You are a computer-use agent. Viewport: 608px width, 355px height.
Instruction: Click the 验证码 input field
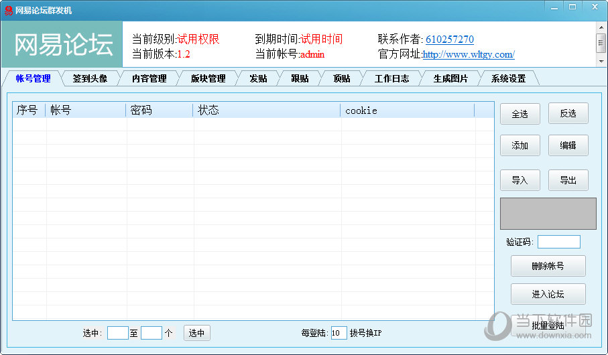(558, 242)
